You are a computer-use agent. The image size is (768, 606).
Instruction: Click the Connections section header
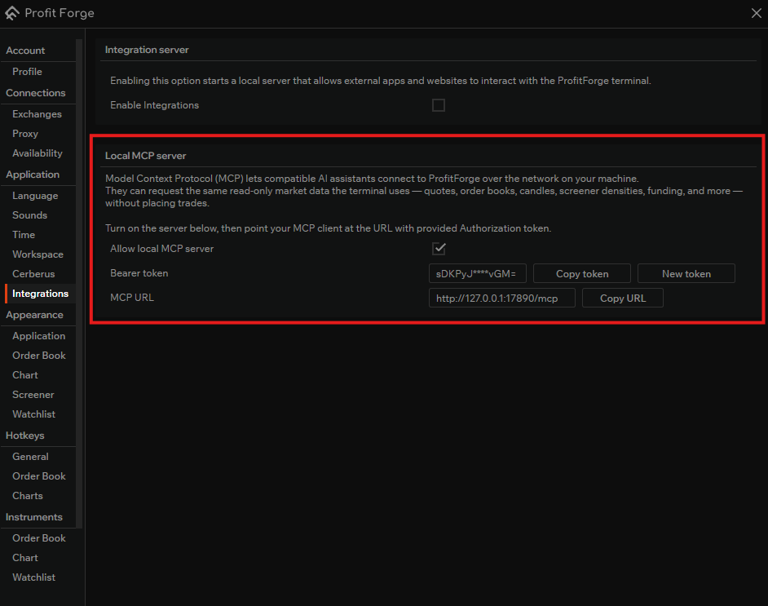pyautogui.click(x=35, y=93)
